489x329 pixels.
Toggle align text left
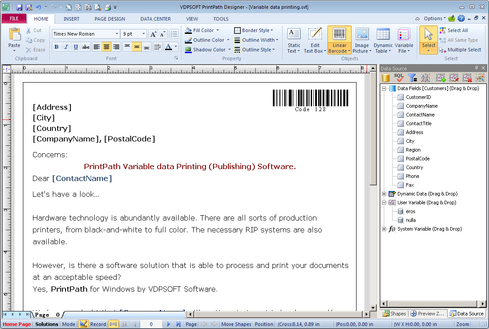point(97,47)
